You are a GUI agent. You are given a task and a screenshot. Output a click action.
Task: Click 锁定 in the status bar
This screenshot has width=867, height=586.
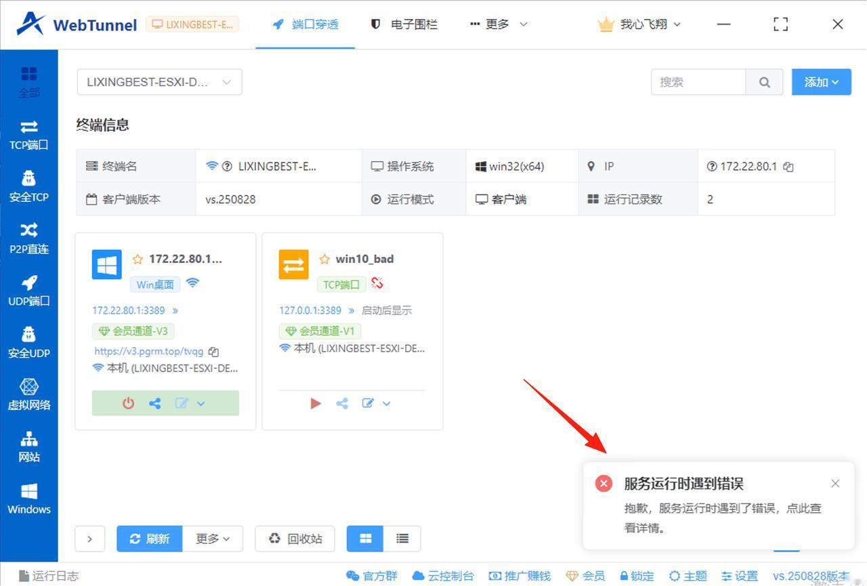coord(637,576)
